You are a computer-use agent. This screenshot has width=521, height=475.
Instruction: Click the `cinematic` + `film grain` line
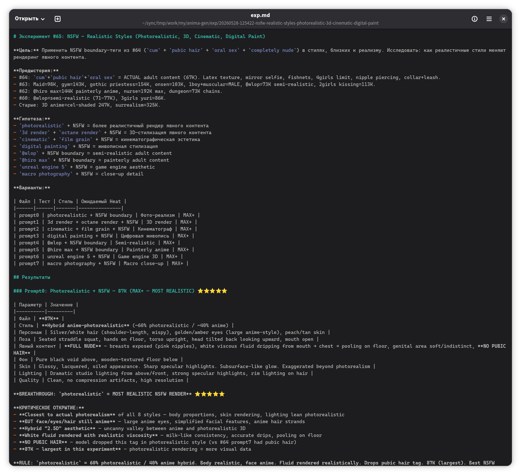point(107,140)
